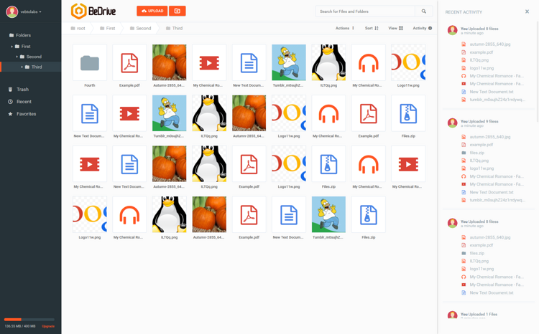Open the Sort dropdown

click(x=372, y=29)
